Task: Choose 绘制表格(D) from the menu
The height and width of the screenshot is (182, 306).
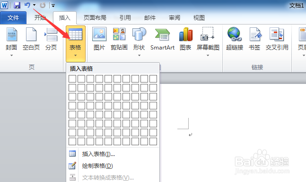Action: [x=113, y=165]
